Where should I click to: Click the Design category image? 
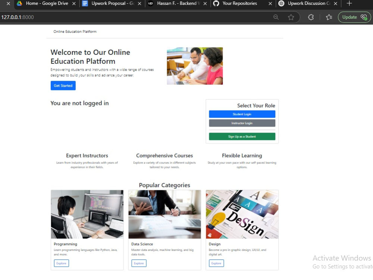point(242,214)
